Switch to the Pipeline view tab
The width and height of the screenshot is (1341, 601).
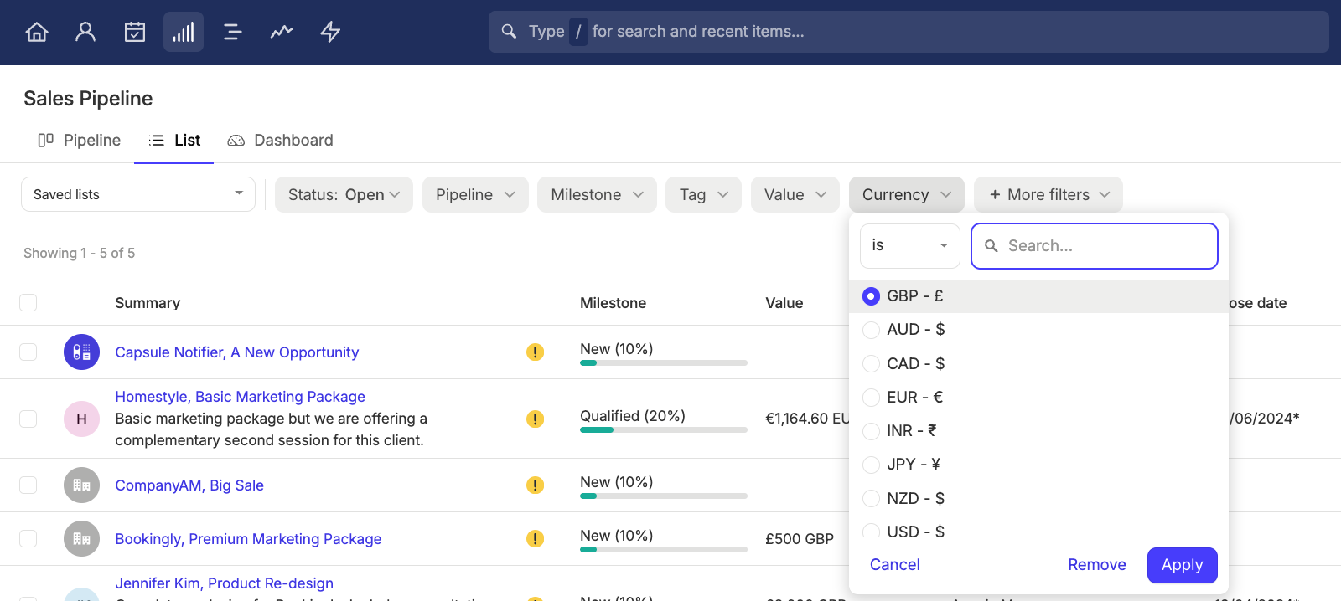coord(80,140)
